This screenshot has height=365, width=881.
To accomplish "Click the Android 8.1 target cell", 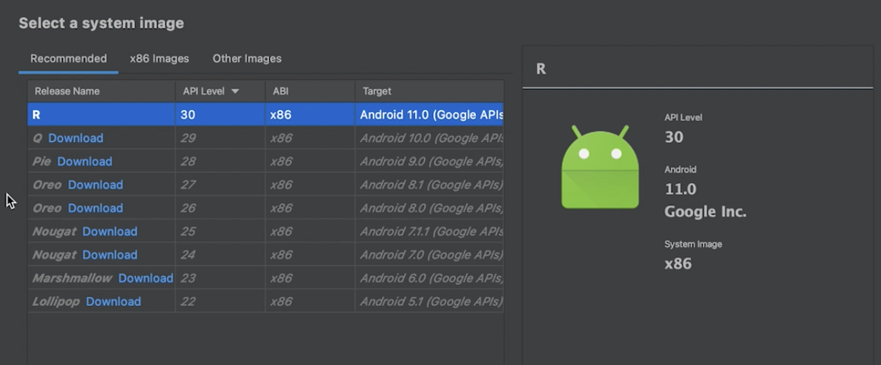I will point(430,185).
